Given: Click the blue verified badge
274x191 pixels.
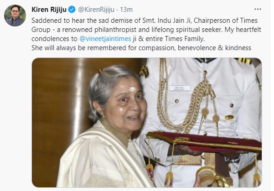Looking at the screenshot, I should point(72,9).
